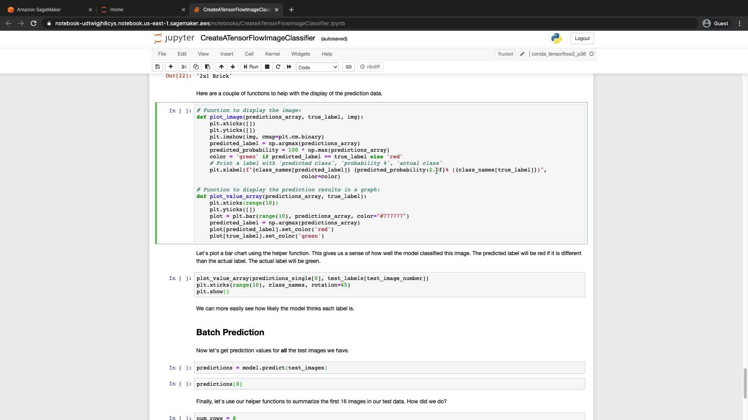Interrupt the kernel with stop icon
This screenshot has height=420, width=748.
267,67
